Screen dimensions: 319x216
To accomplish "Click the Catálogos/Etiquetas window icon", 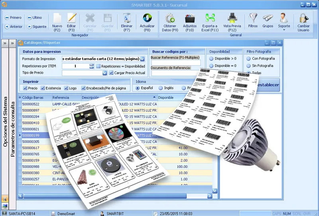I will [x=21, y=43].
